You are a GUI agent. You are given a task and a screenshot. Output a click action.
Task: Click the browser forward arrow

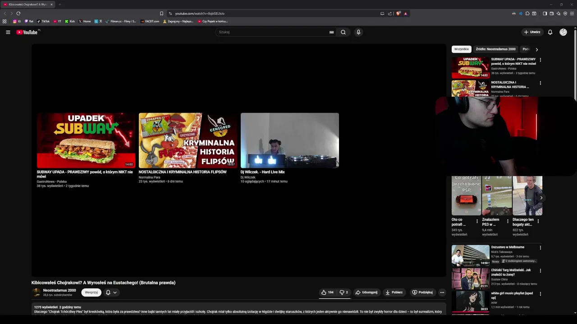11,13
